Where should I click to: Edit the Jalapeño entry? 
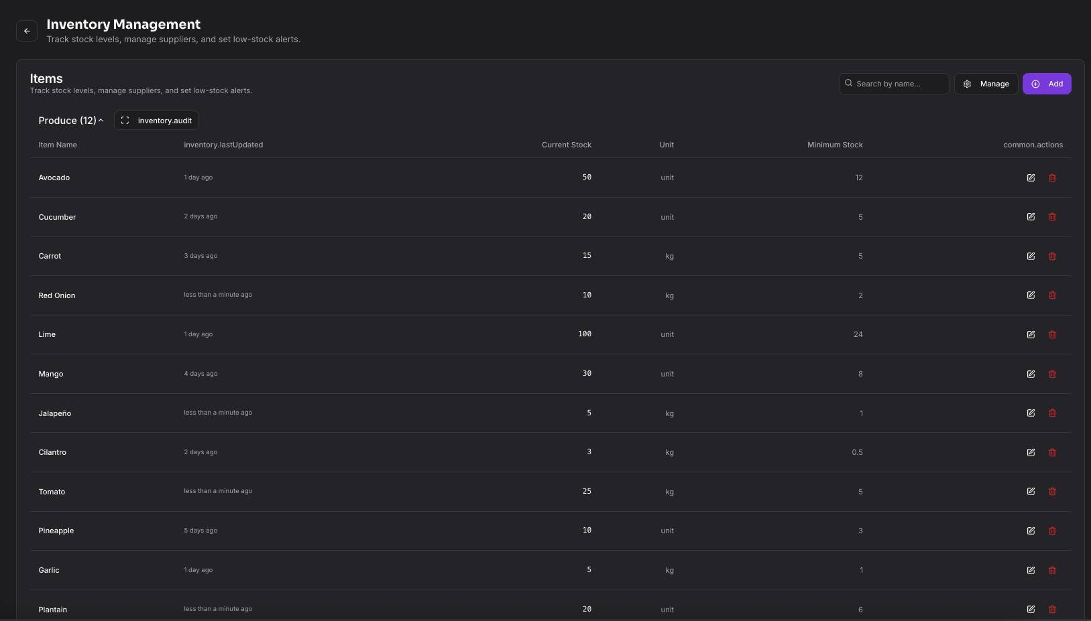(x=1031, y=413)
